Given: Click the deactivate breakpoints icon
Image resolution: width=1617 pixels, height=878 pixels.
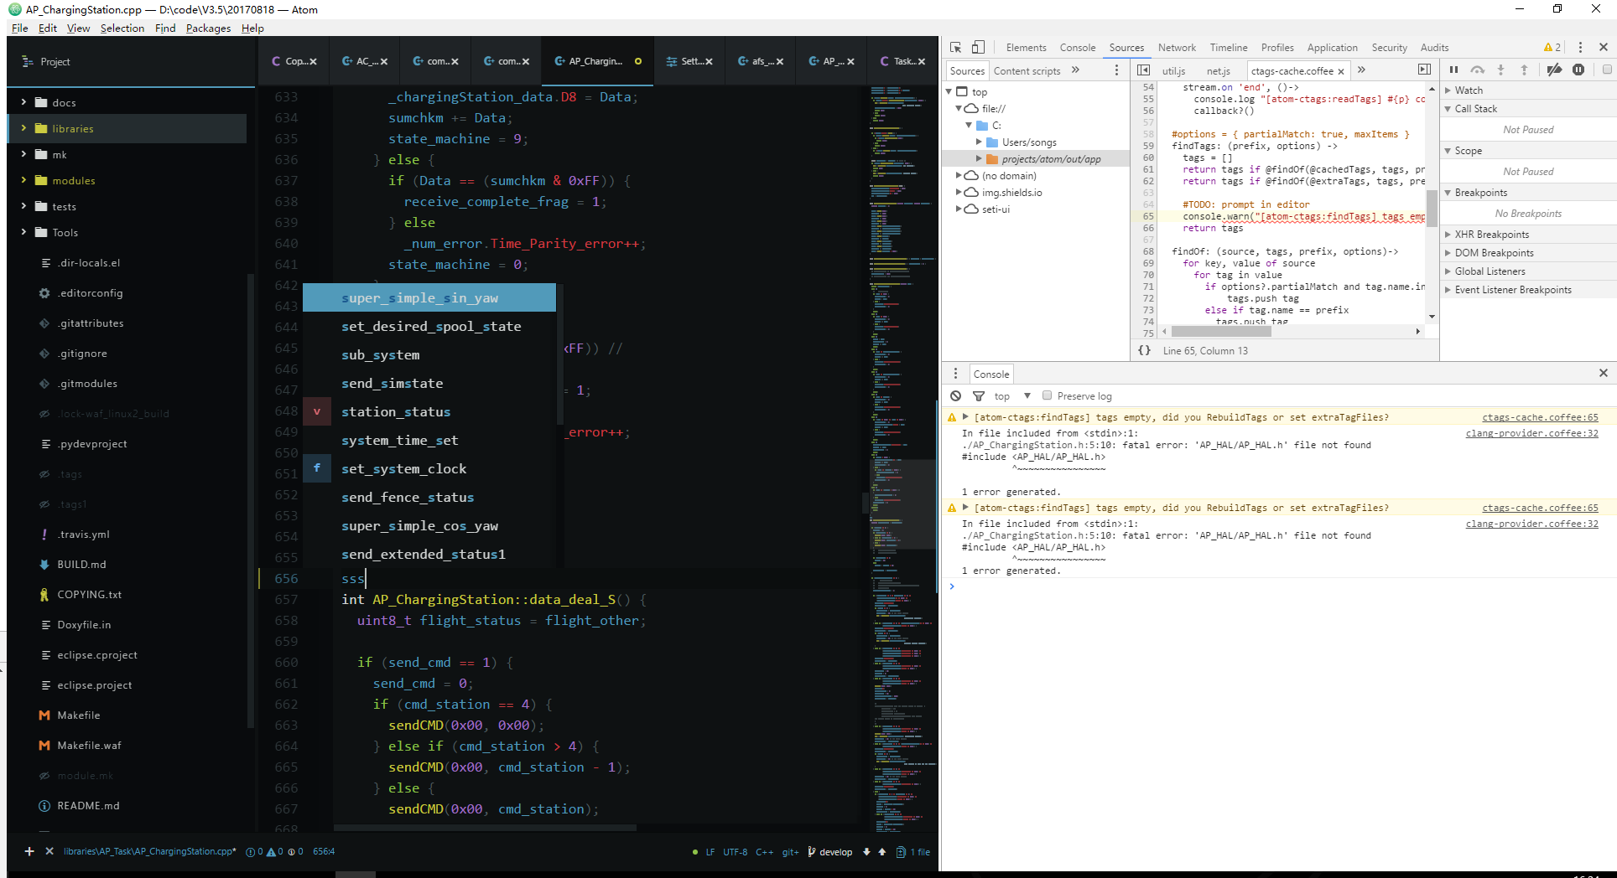Looking at the screenshot, I should (x=1554, y=70).
